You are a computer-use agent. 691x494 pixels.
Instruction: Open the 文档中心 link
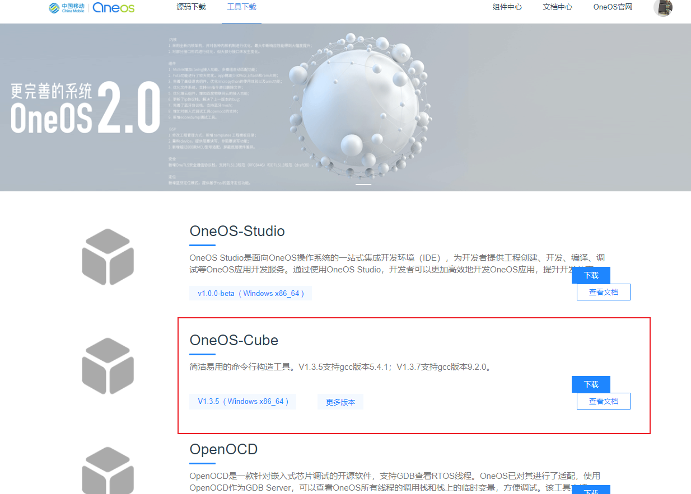558,7
